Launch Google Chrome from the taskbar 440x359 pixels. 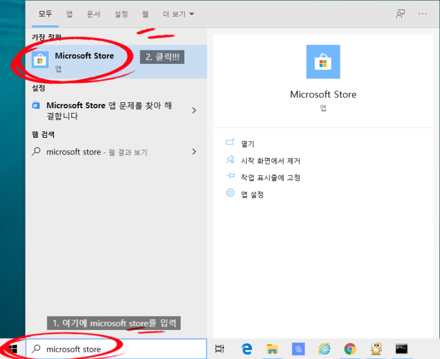350,349
